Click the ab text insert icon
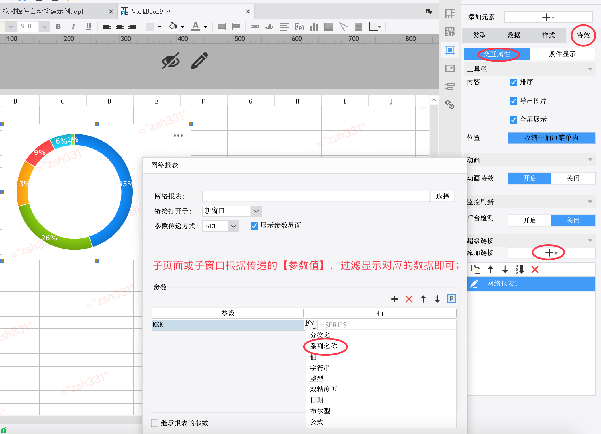Screen dimensions: 601x434 point(269,27)
